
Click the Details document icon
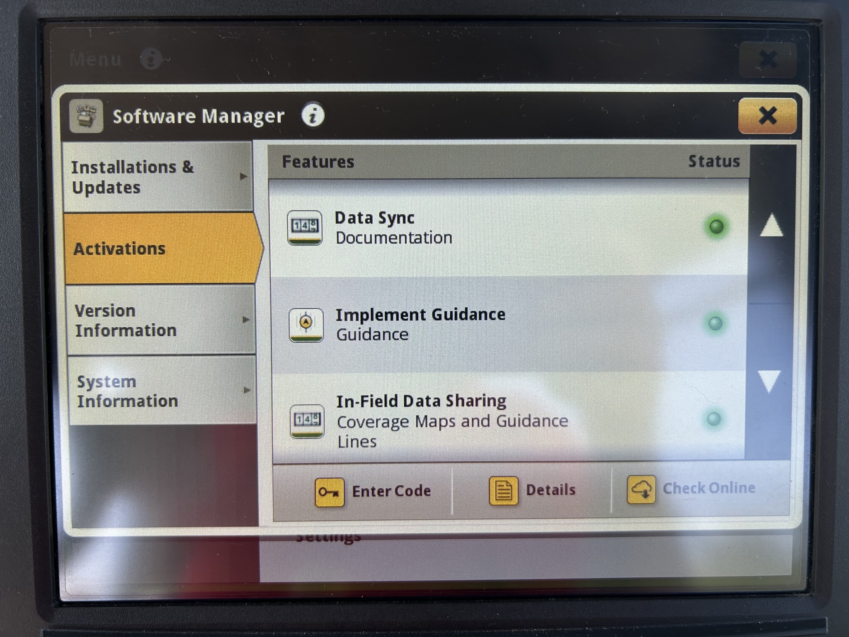click(x=503, y=491)
